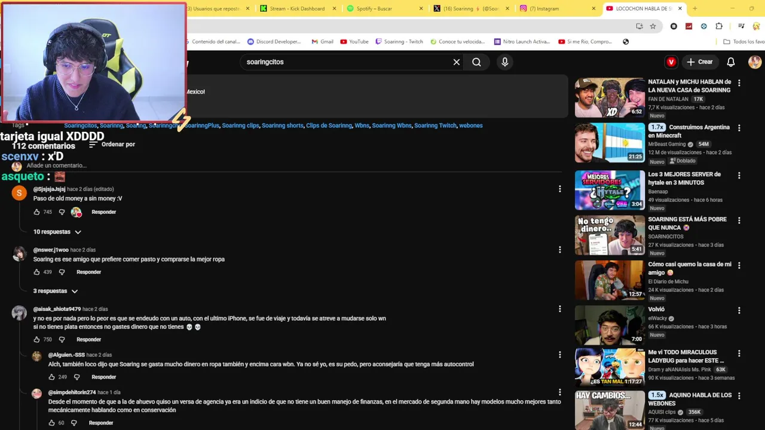Image resolution: width=765 pixels, height=430 pixels.
Task: Open menu for SOARINNG ESTÁ MÁS POBRE video
Action: pos(739,220)
